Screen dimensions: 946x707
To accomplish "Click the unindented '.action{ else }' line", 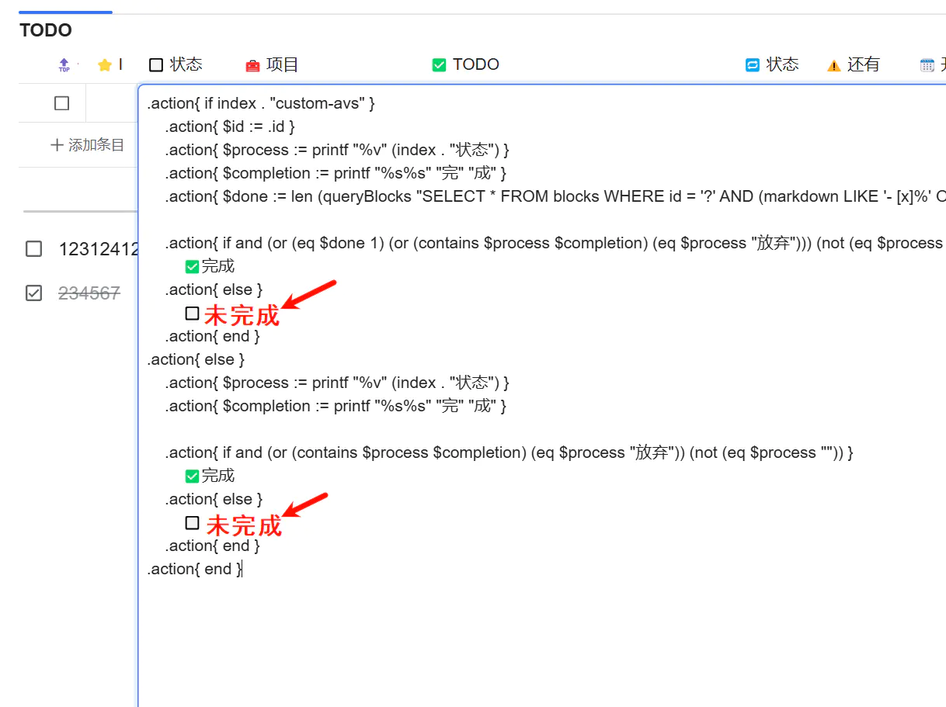I will [196, 359].
